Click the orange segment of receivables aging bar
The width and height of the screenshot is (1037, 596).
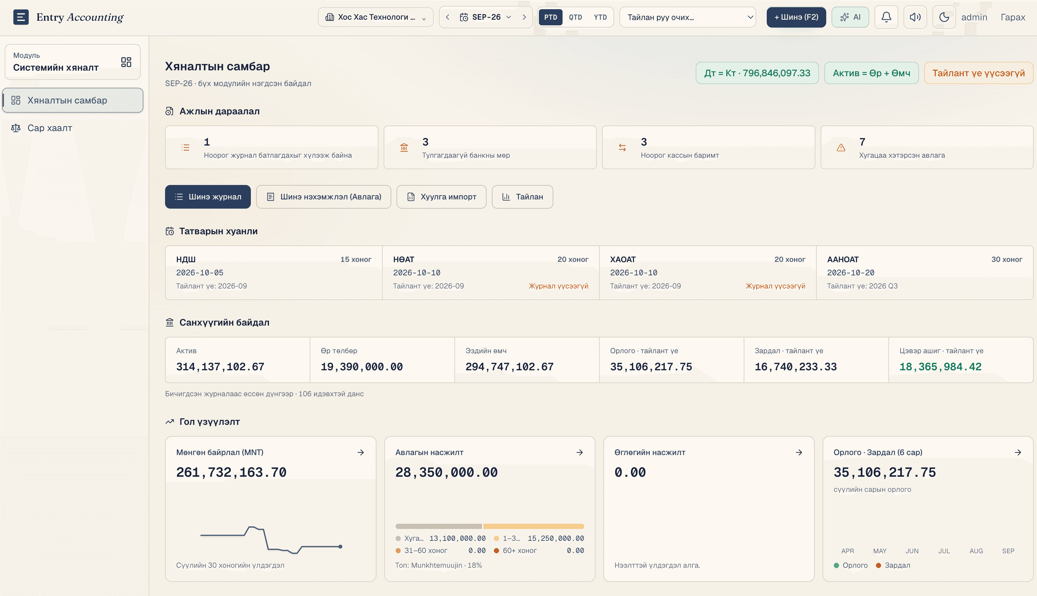pyautogui.click(x=534, y=526)
